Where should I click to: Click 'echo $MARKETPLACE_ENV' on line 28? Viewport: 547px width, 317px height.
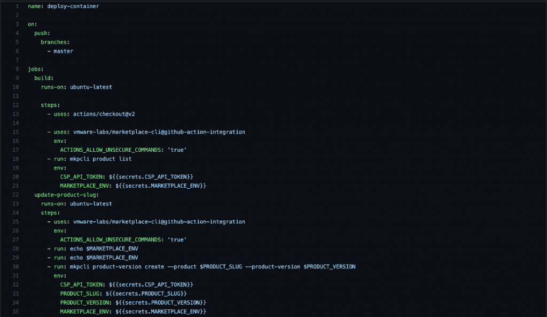click(100, 249)
